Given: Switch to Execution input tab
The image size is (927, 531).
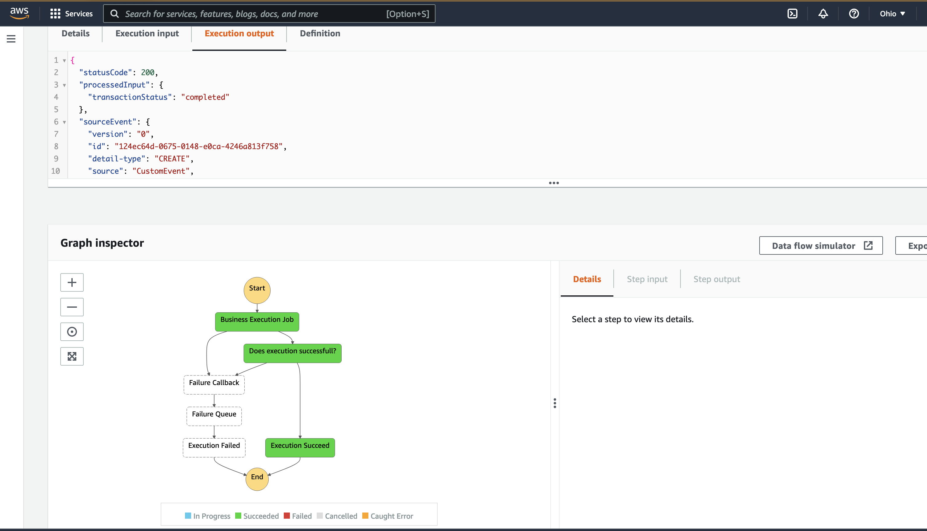Looking at the screenshot, I should pos(147,34).
